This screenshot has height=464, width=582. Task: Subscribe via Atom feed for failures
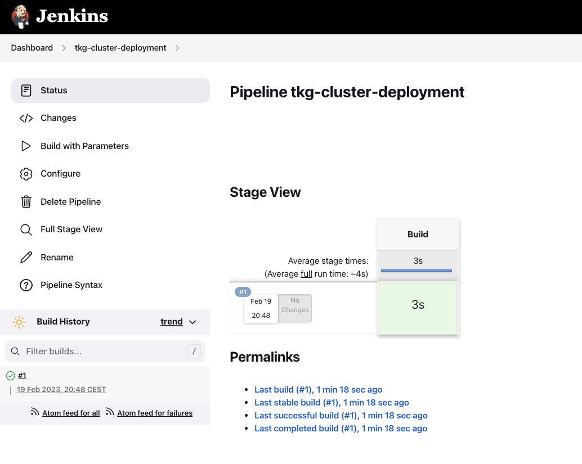[154, 413]
